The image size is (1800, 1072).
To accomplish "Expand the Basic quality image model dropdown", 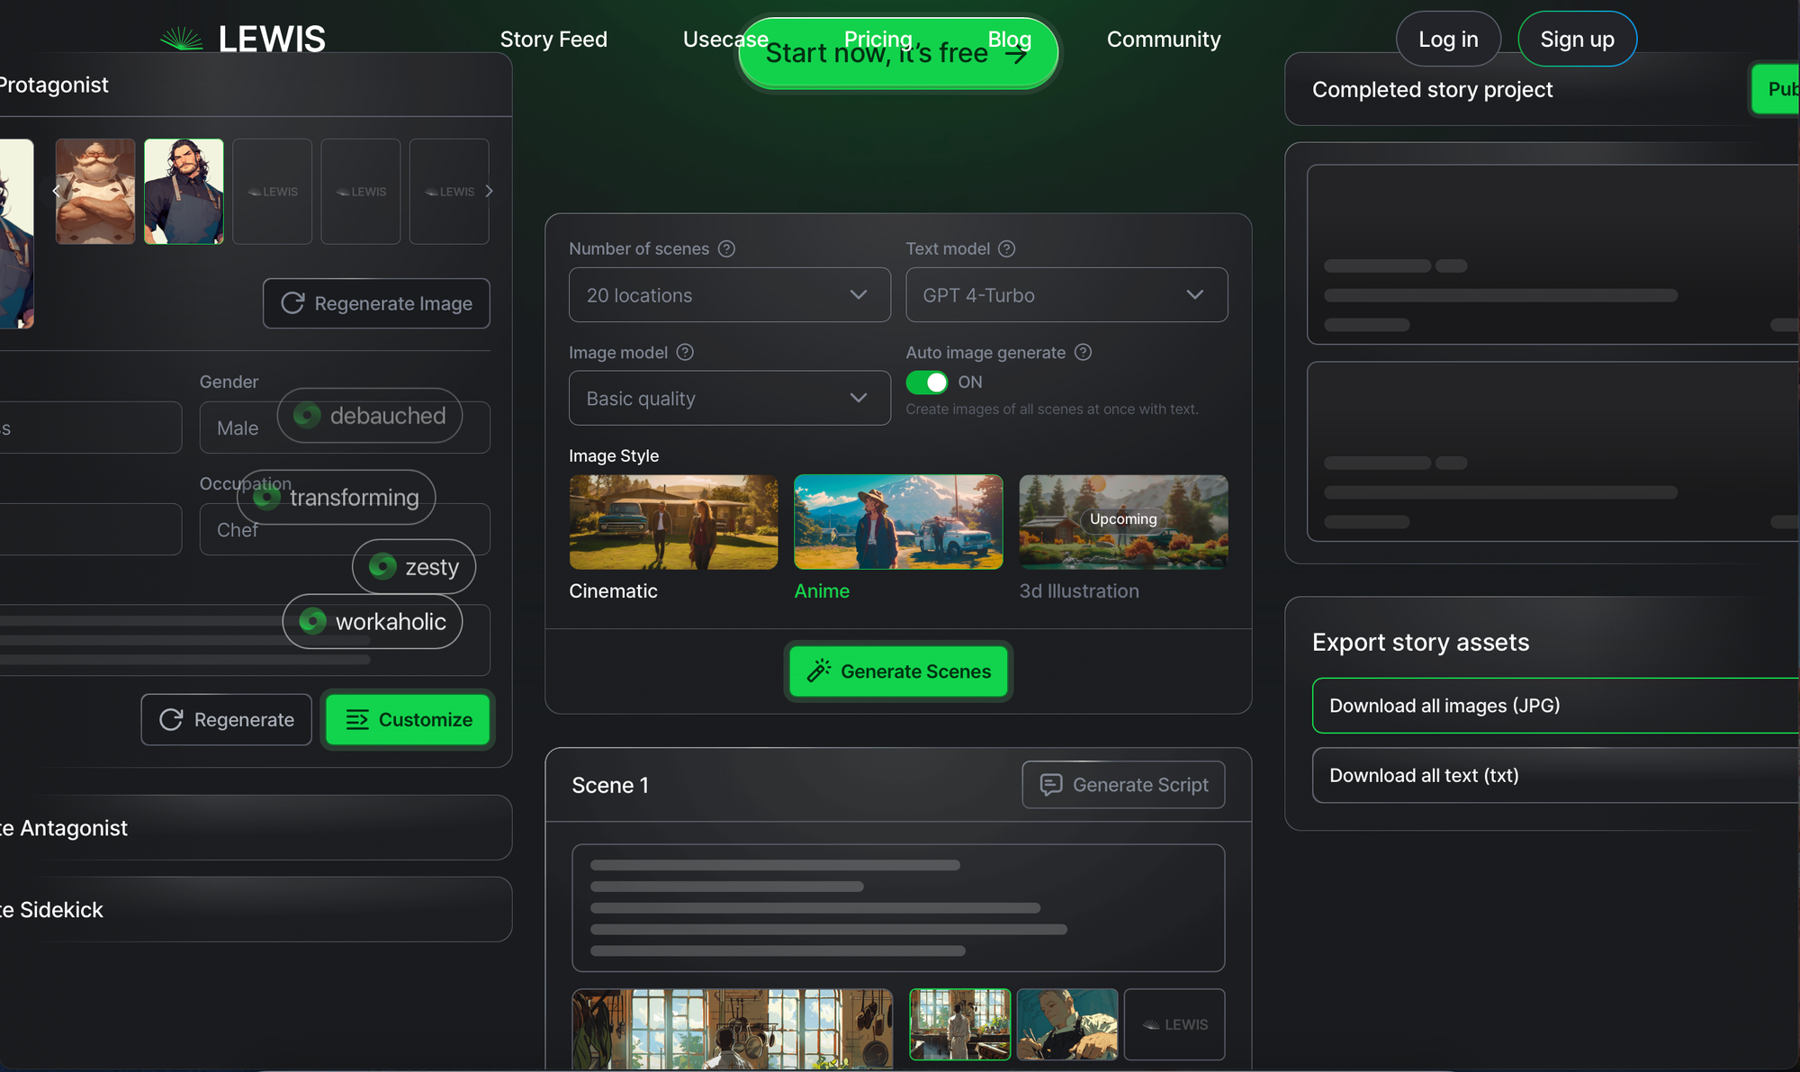I will 729,398.
